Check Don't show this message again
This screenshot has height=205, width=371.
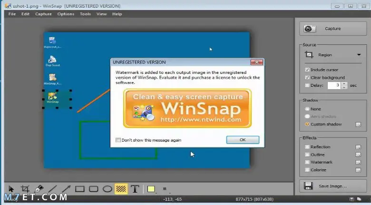[118, 140]
